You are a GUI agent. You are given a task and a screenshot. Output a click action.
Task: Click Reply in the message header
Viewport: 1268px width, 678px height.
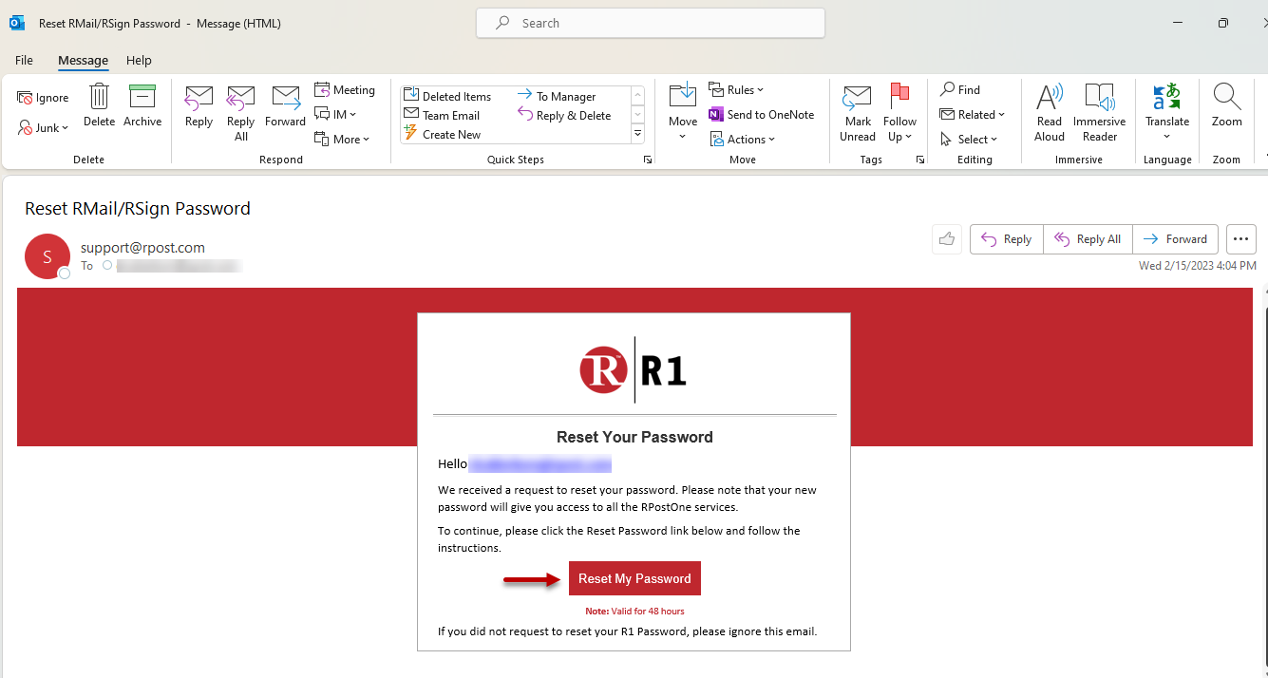pos(1007,239)
